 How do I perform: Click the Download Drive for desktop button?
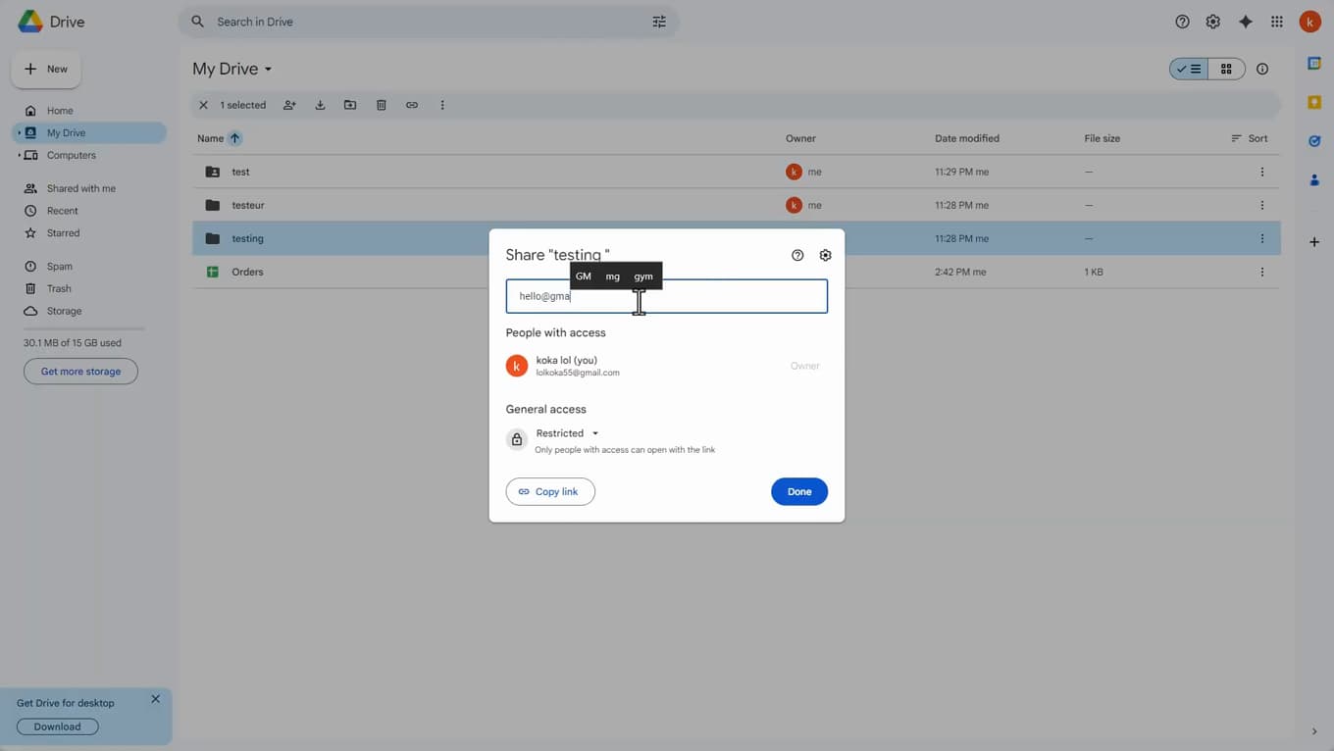[x=58, y=726]
